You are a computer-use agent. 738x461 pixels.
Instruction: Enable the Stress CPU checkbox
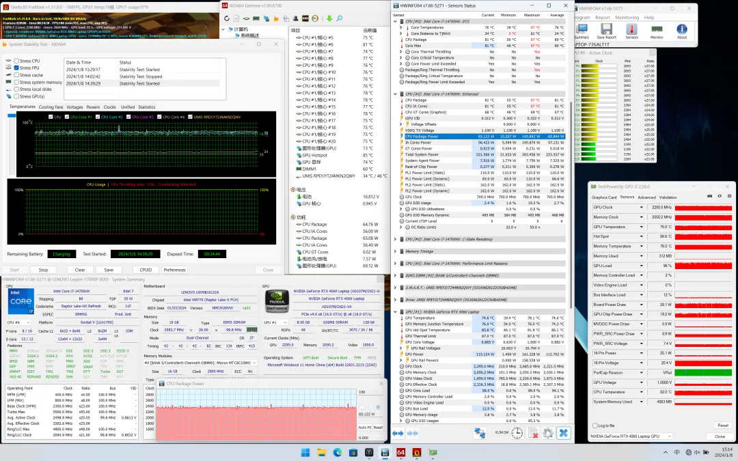coord(16,61)
